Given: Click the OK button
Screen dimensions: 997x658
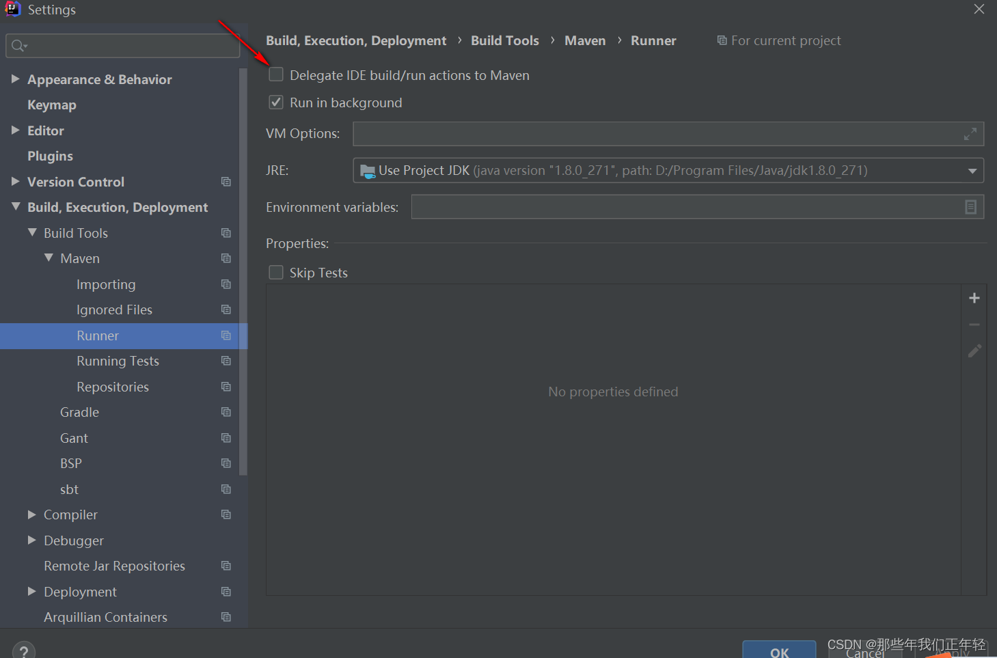Looking at the screenshot, I should (779, 650).
